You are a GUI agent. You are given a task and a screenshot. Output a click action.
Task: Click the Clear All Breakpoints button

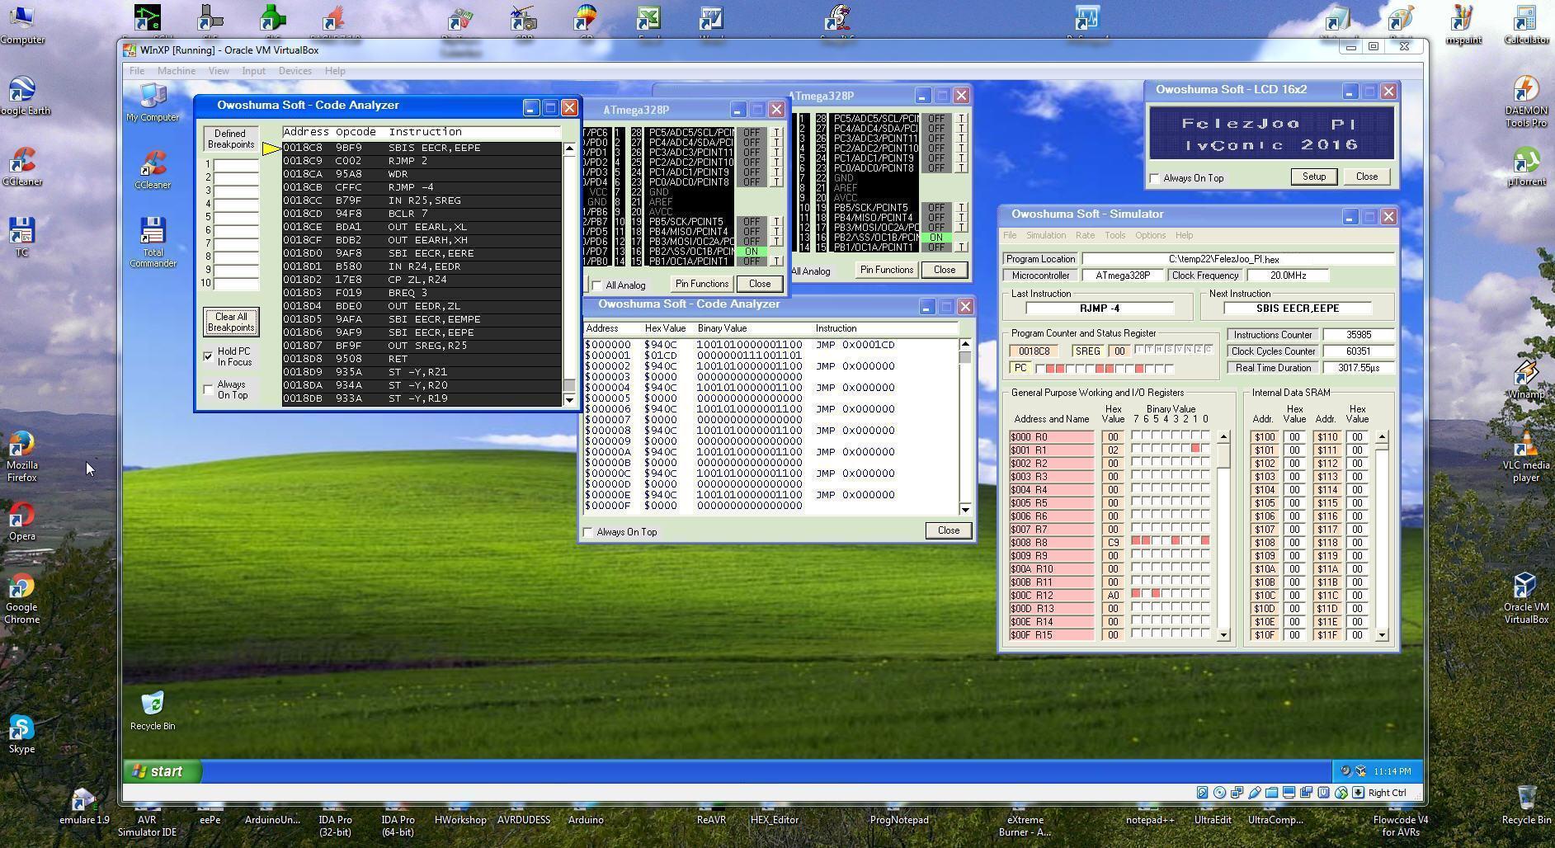point(231,322)
